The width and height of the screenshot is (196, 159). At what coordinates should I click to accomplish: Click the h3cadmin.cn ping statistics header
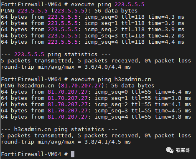click(x=59, y=129)
